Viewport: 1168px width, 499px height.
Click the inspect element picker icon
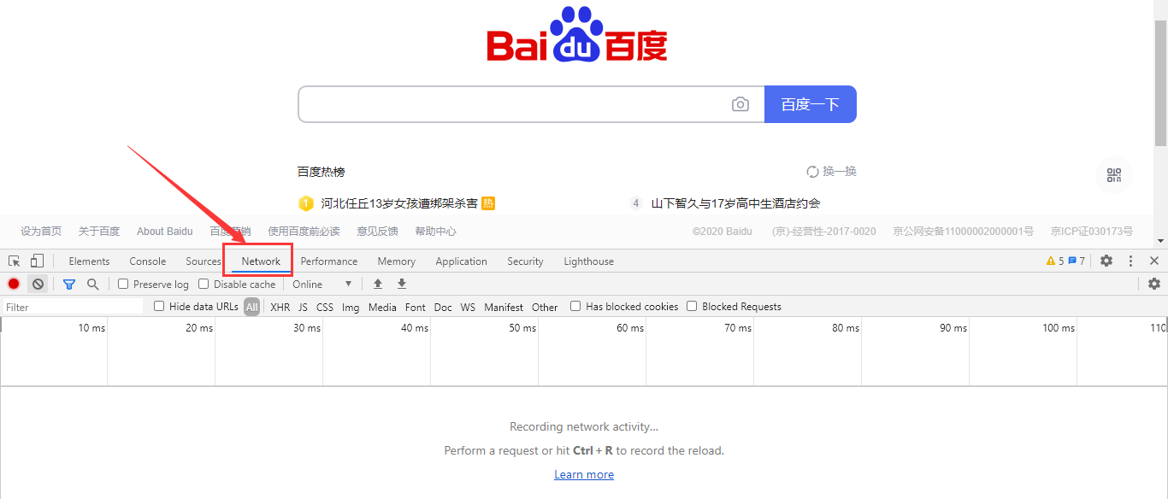click(x=15, y=261)
